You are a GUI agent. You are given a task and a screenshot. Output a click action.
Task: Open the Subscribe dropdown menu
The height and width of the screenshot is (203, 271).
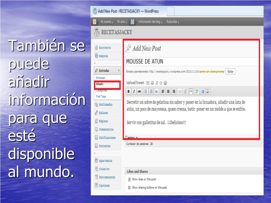tap(173, 22)
